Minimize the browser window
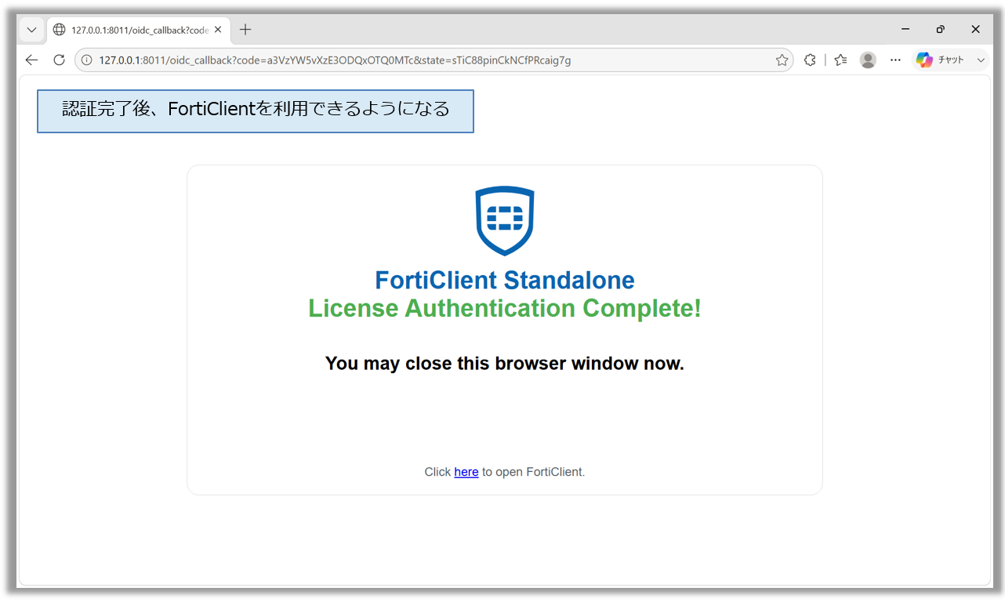 (x=905, y=30)
